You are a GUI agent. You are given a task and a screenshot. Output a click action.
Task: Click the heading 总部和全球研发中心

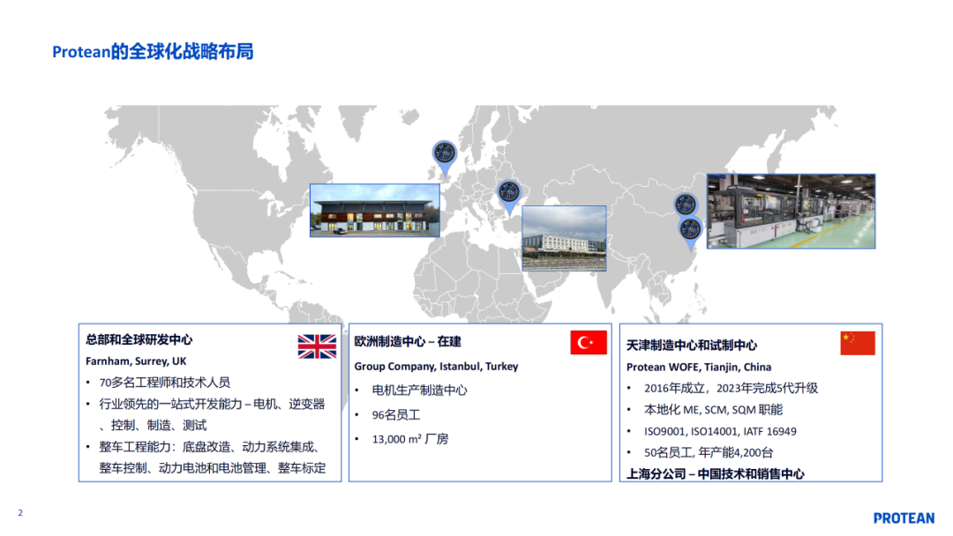[x=139, y=340]
